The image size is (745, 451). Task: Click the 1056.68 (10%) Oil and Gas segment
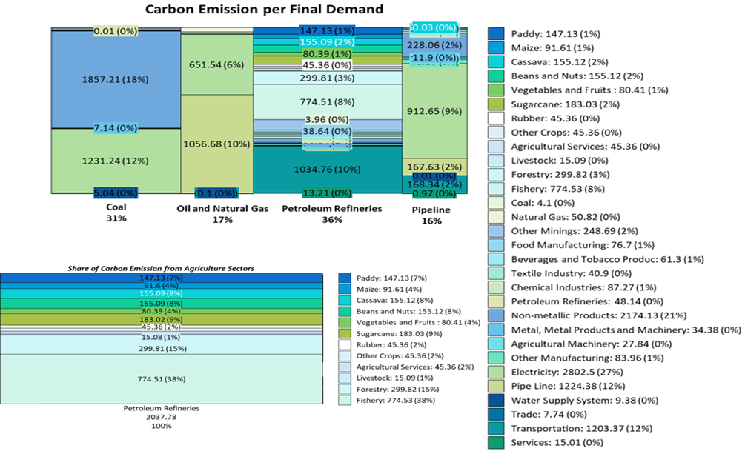216,144
